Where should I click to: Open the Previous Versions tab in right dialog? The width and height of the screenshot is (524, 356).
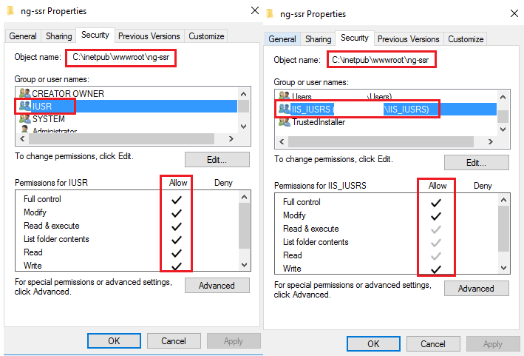(x=409, y=38)
